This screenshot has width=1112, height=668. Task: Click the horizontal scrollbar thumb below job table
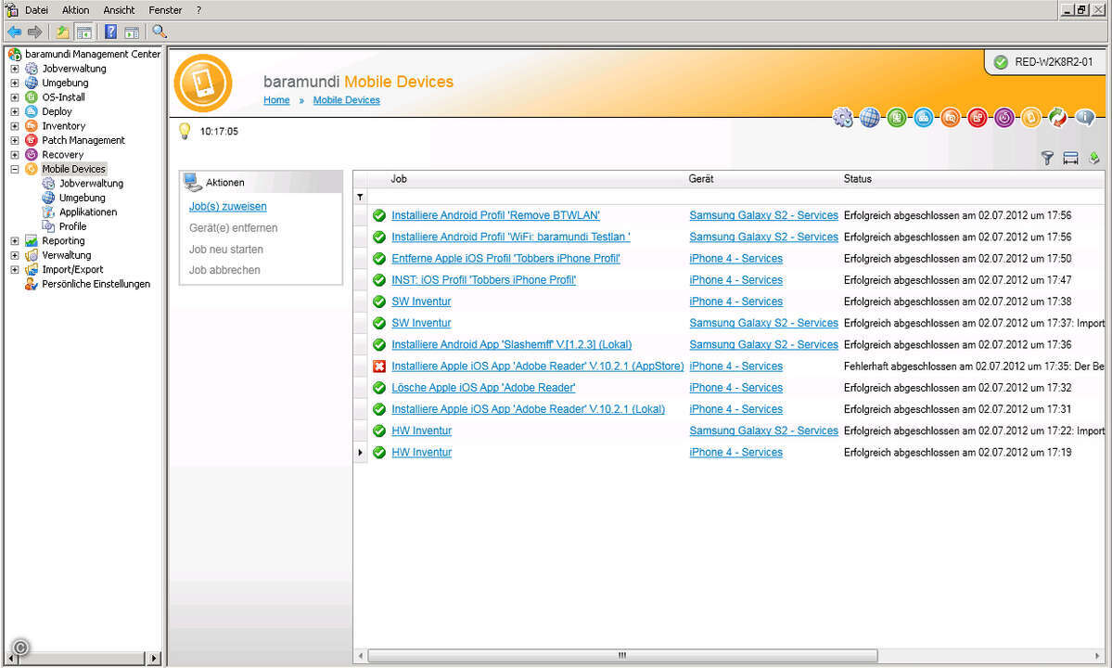tap(622, 655)
